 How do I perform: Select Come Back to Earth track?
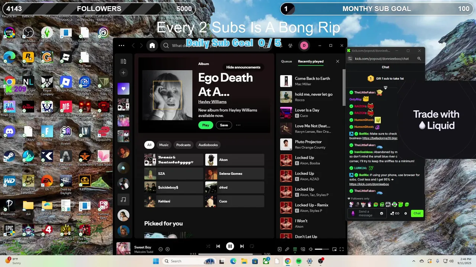(311, 81)
